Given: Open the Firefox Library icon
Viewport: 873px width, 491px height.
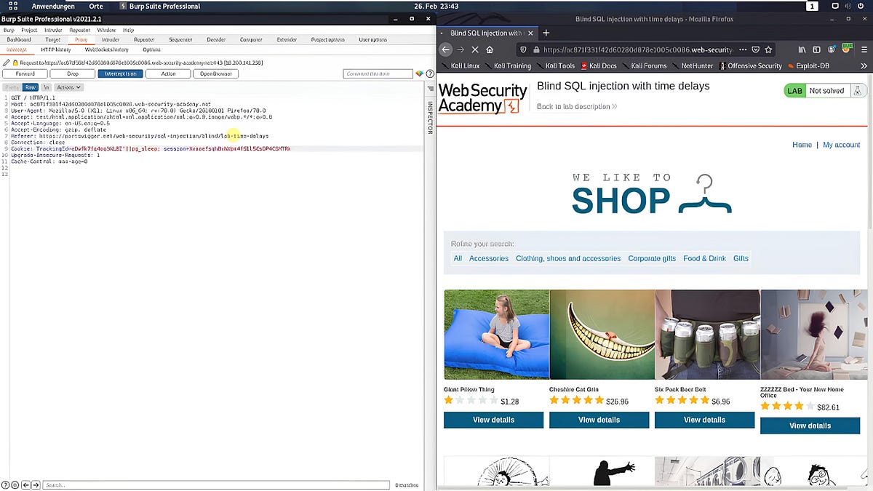Looking at the screenshot, I should coord(802,49).
